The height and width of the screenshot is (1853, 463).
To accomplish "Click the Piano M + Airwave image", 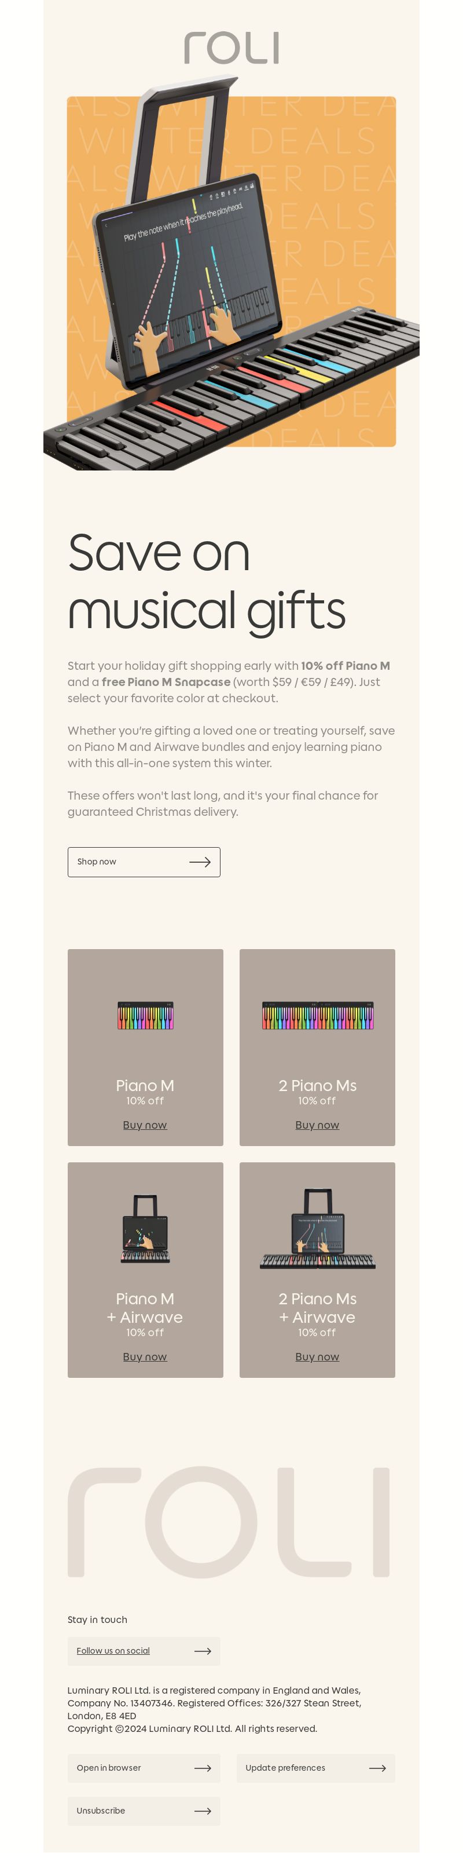I will (145, 1230).
